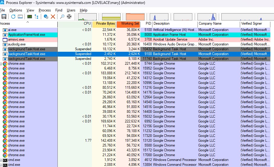Click the Process Explorer title bar icon
274x167 pixels.
tap(2, 2)
